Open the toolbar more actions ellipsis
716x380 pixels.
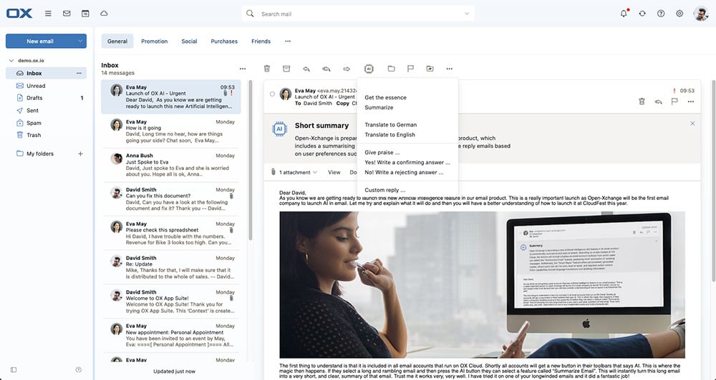click(x=450, y=69)
